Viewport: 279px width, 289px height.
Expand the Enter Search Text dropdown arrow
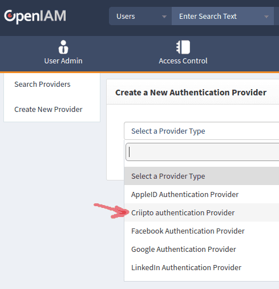tap(266, 17)
